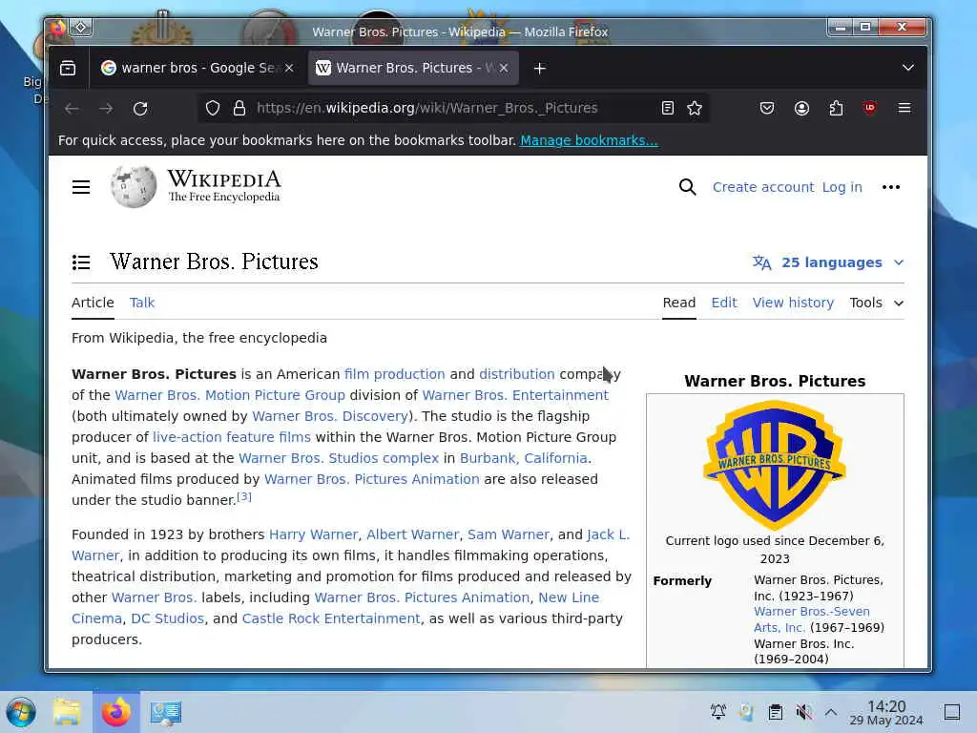Open the Wikipedia three-dot personal tools menu
977x733 pixels.
click(891, 187)
